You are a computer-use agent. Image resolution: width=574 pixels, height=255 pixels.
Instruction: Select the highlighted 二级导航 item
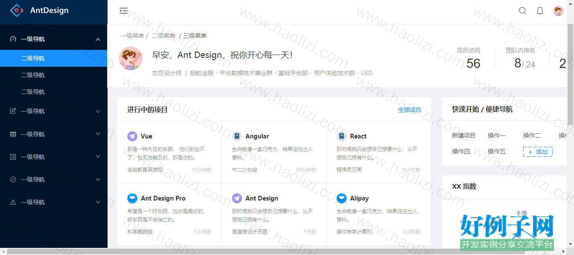tap(54, 58)
